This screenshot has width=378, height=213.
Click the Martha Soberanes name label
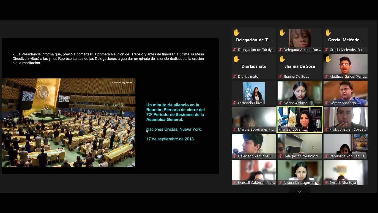[256, 130]
